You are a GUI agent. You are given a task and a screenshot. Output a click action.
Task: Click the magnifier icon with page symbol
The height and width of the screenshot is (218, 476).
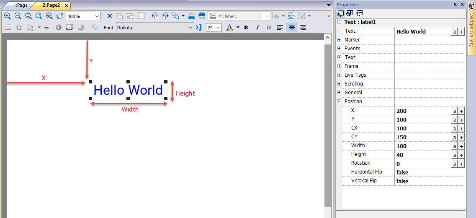[28, 16]
